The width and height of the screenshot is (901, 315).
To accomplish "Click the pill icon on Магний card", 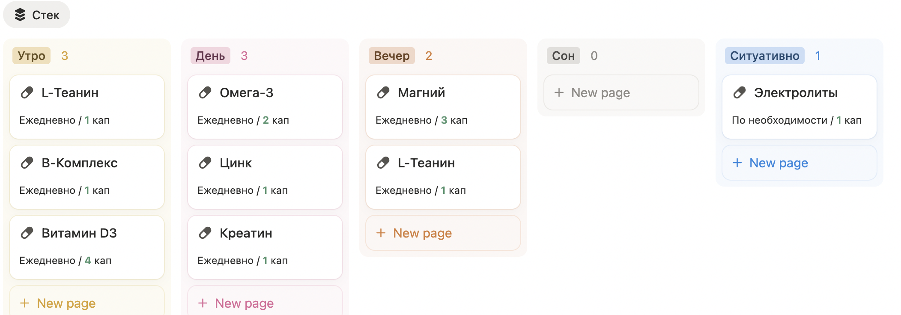I will pyautogui.click(x=383, y=92).
